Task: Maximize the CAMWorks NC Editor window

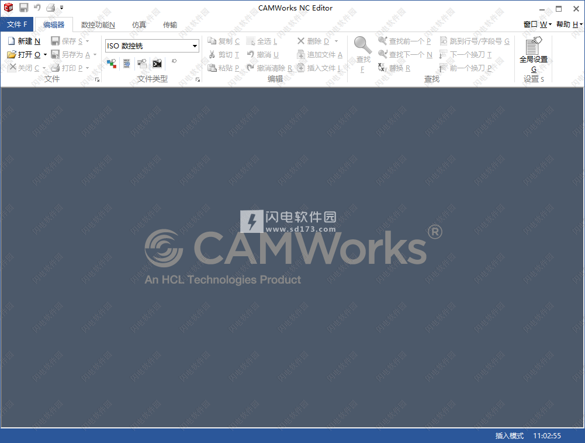Action: pos(559,9)
